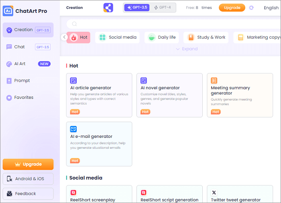Open Chat in the sidebar
Viewport: 281px width, 203px height.
(28, 47)
